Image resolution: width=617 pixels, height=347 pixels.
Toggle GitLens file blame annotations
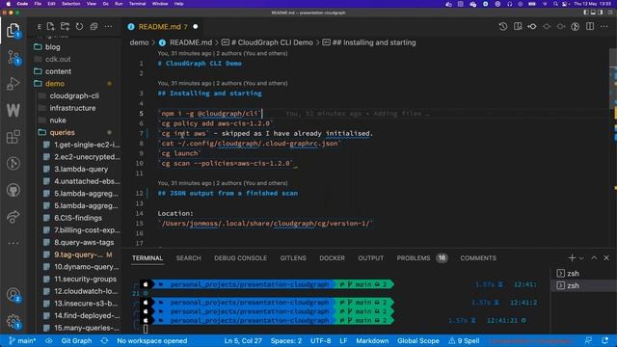coord(576,26)
